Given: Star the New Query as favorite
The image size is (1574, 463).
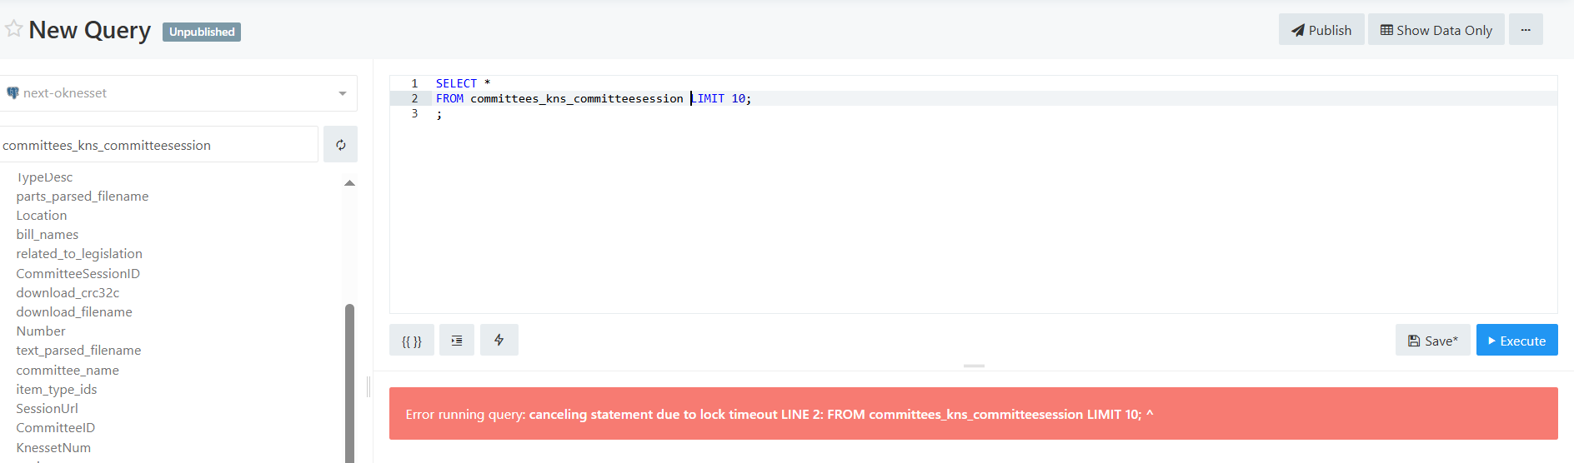Looking at the screenshot, I should 13,29.
